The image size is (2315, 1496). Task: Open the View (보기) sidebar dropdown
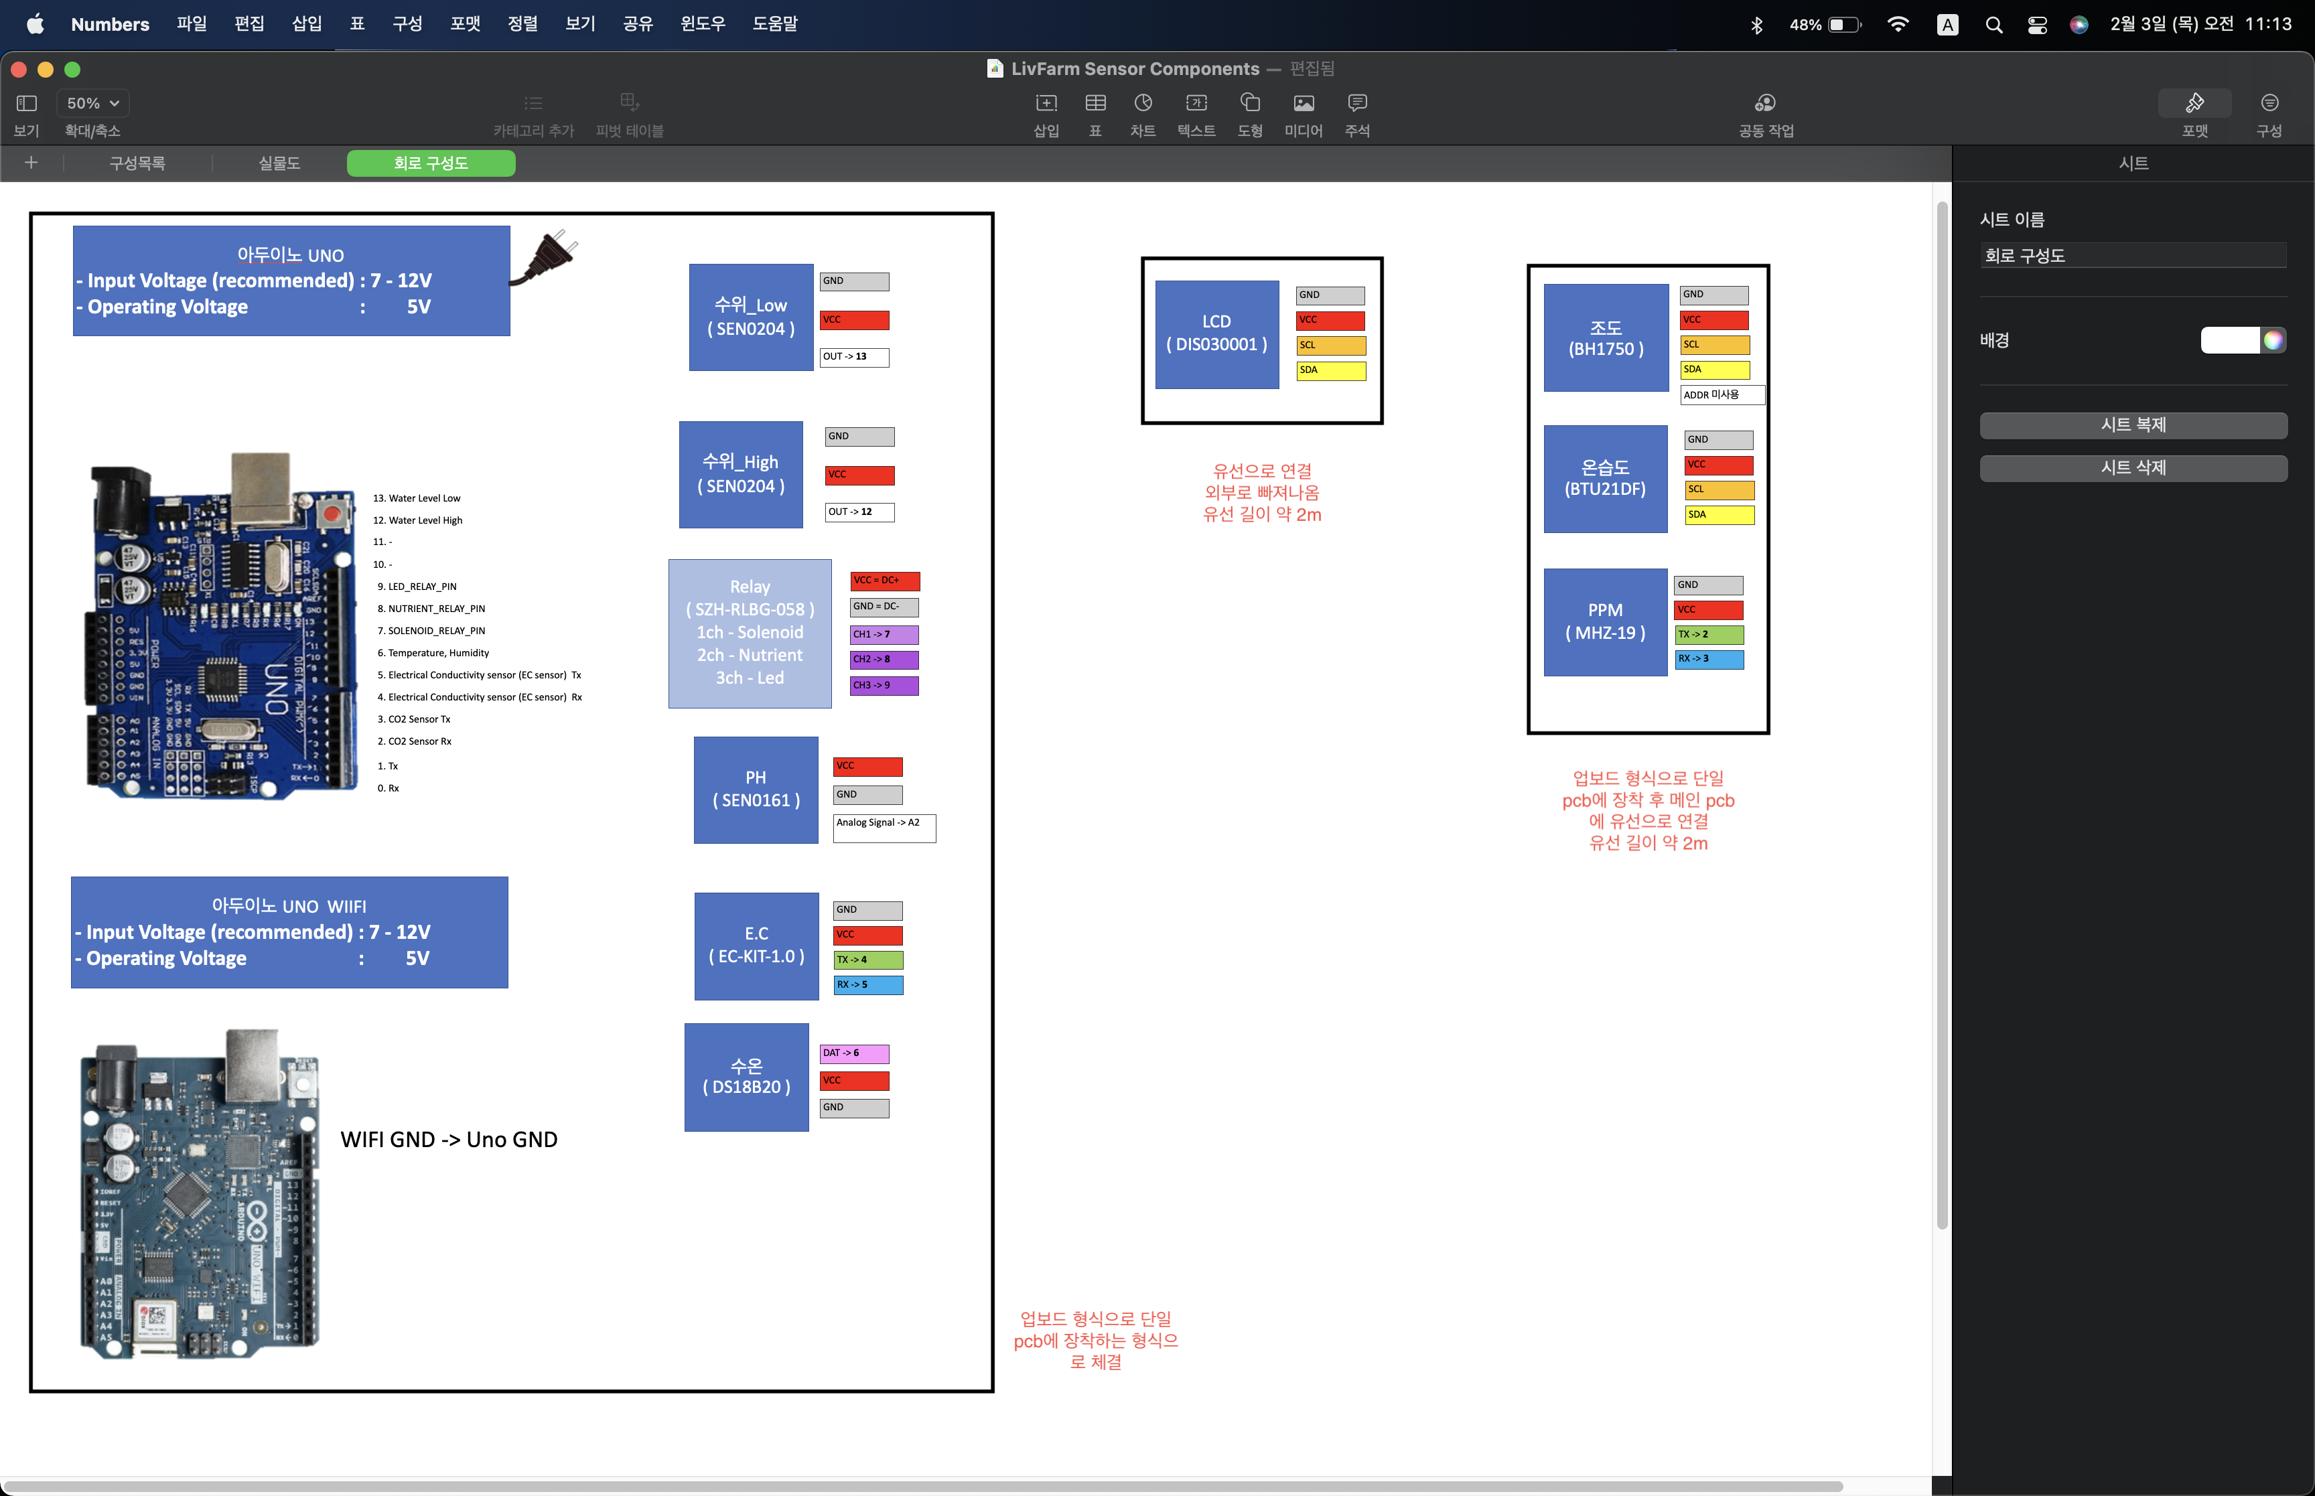pos(26,103)
